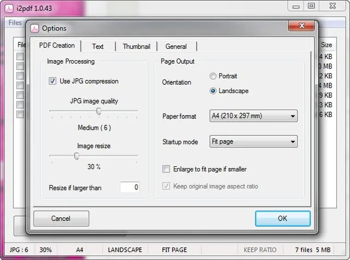The height and width of the screenshot is (260, 350).
Task: Open the Files menu
Action: click(15, 23)
